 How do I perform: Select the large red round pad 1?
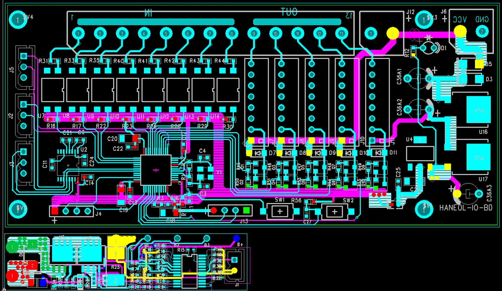[x=12, y=276]
